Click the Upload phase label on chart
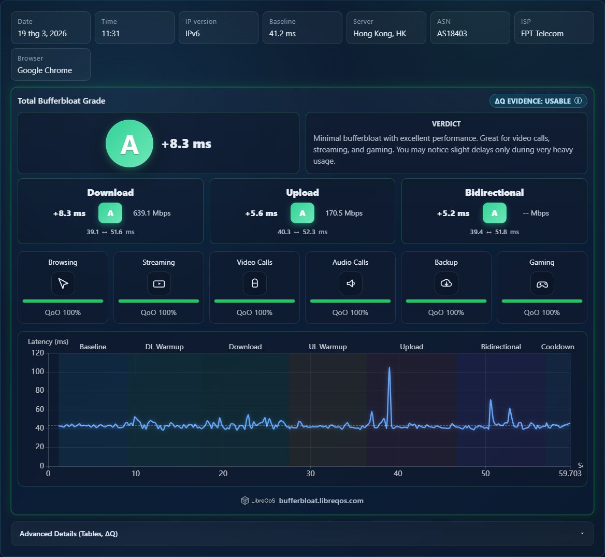Viewport: 605px width, 557px height. coord(411,347)
